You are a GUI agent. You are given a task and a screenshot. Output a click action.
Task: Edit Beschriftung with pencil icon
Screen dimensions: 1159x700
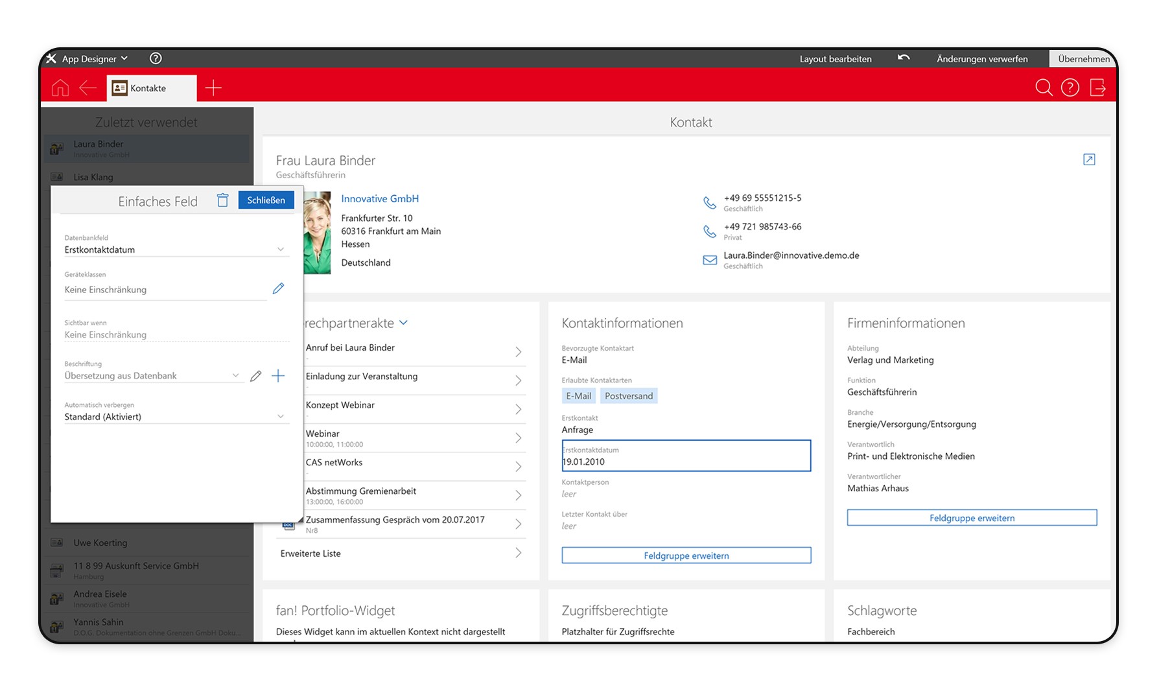256,376
